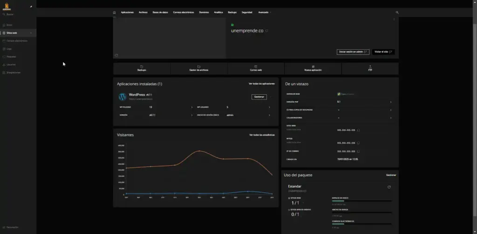
Task: Switch to the Archivos tab
Action: tap(143, 13)
